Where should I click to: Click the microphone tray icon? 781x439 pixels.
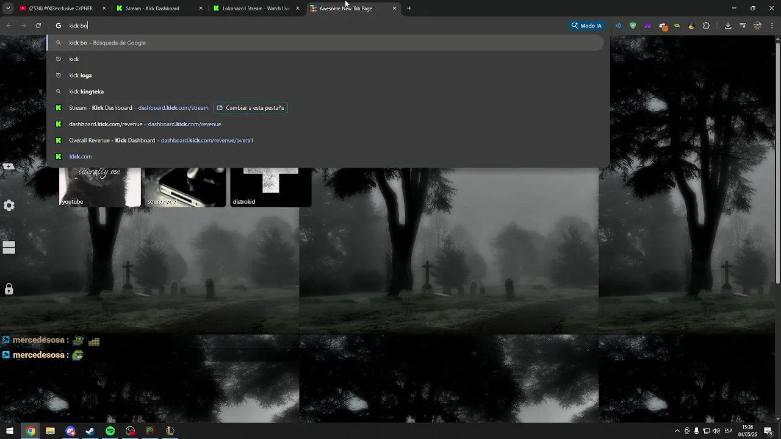click(x=697, y=431)
